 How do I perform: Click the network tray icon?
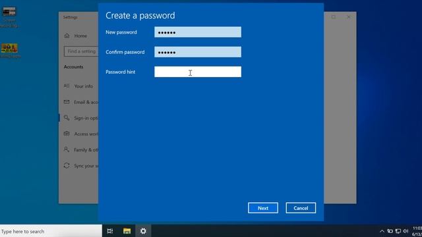398,231
